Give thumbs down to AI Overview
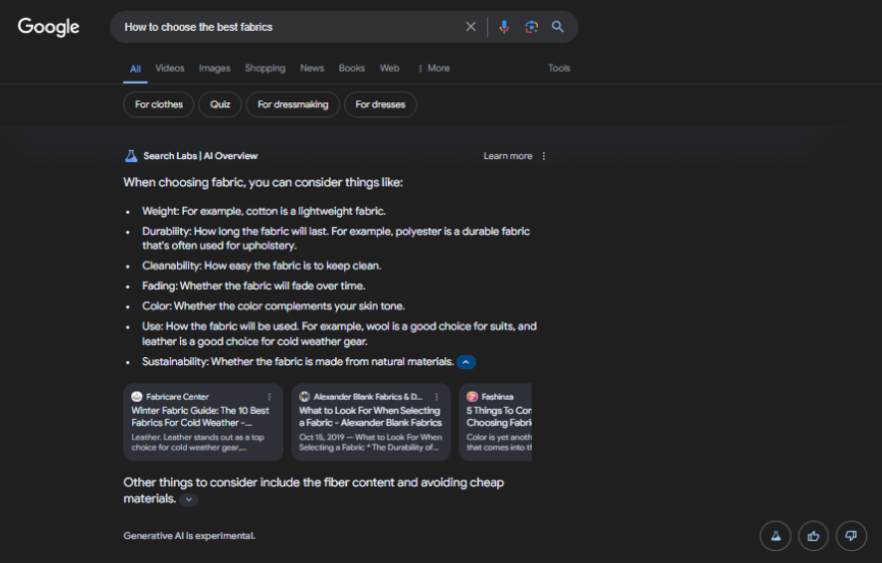Image resolution: width=882 pixels, height=563 pixels. [x=851, y=536]
